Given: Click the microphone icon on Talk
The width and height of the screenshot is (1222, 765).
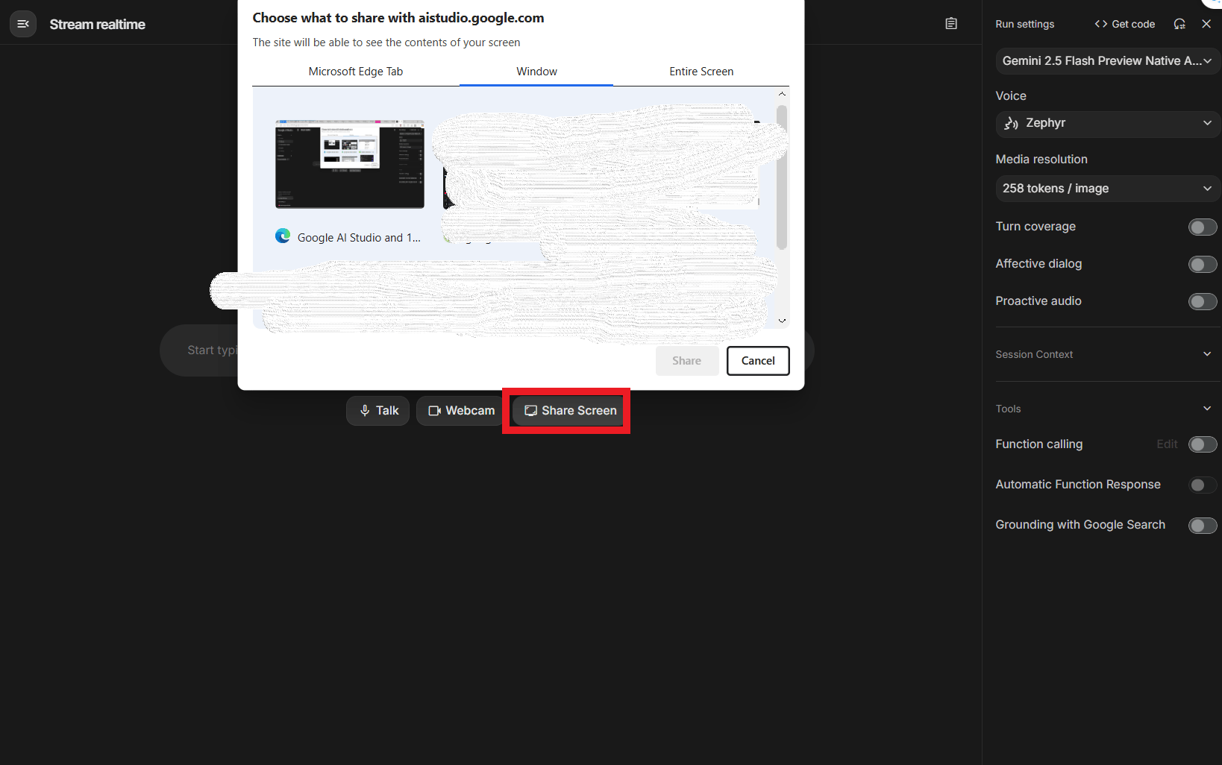Looking at the screenshot, I should [365, 411].
